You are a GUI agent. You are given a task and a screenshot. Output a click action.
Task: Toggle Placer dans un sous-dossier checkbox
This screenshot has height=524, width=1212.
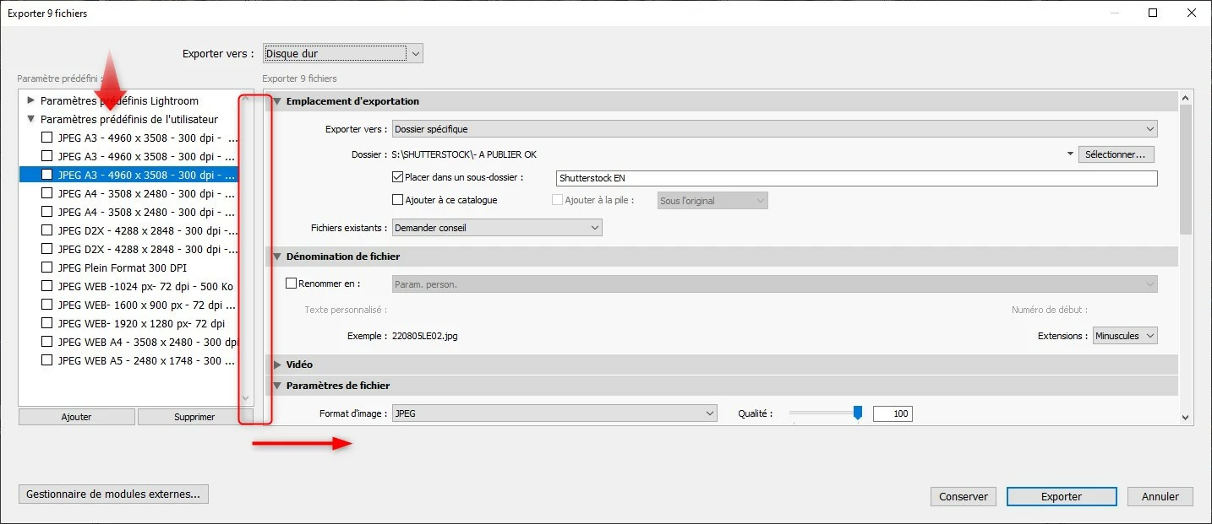[398, 177]
